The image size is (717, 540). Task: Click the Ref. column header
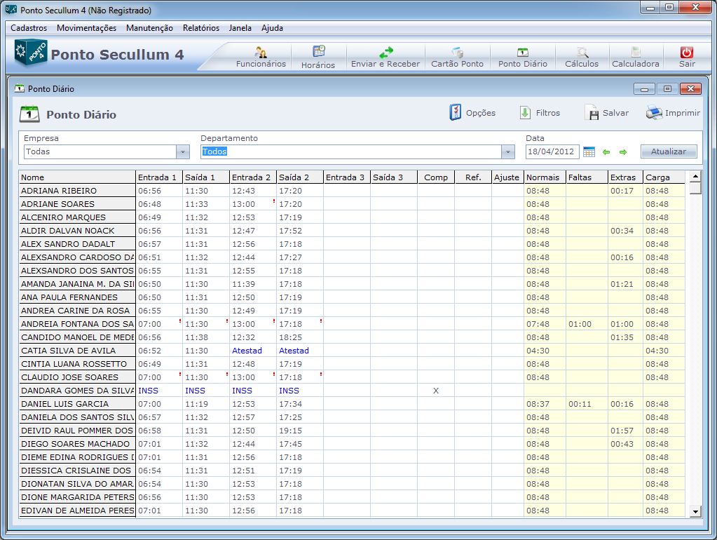tap(473, 177)
